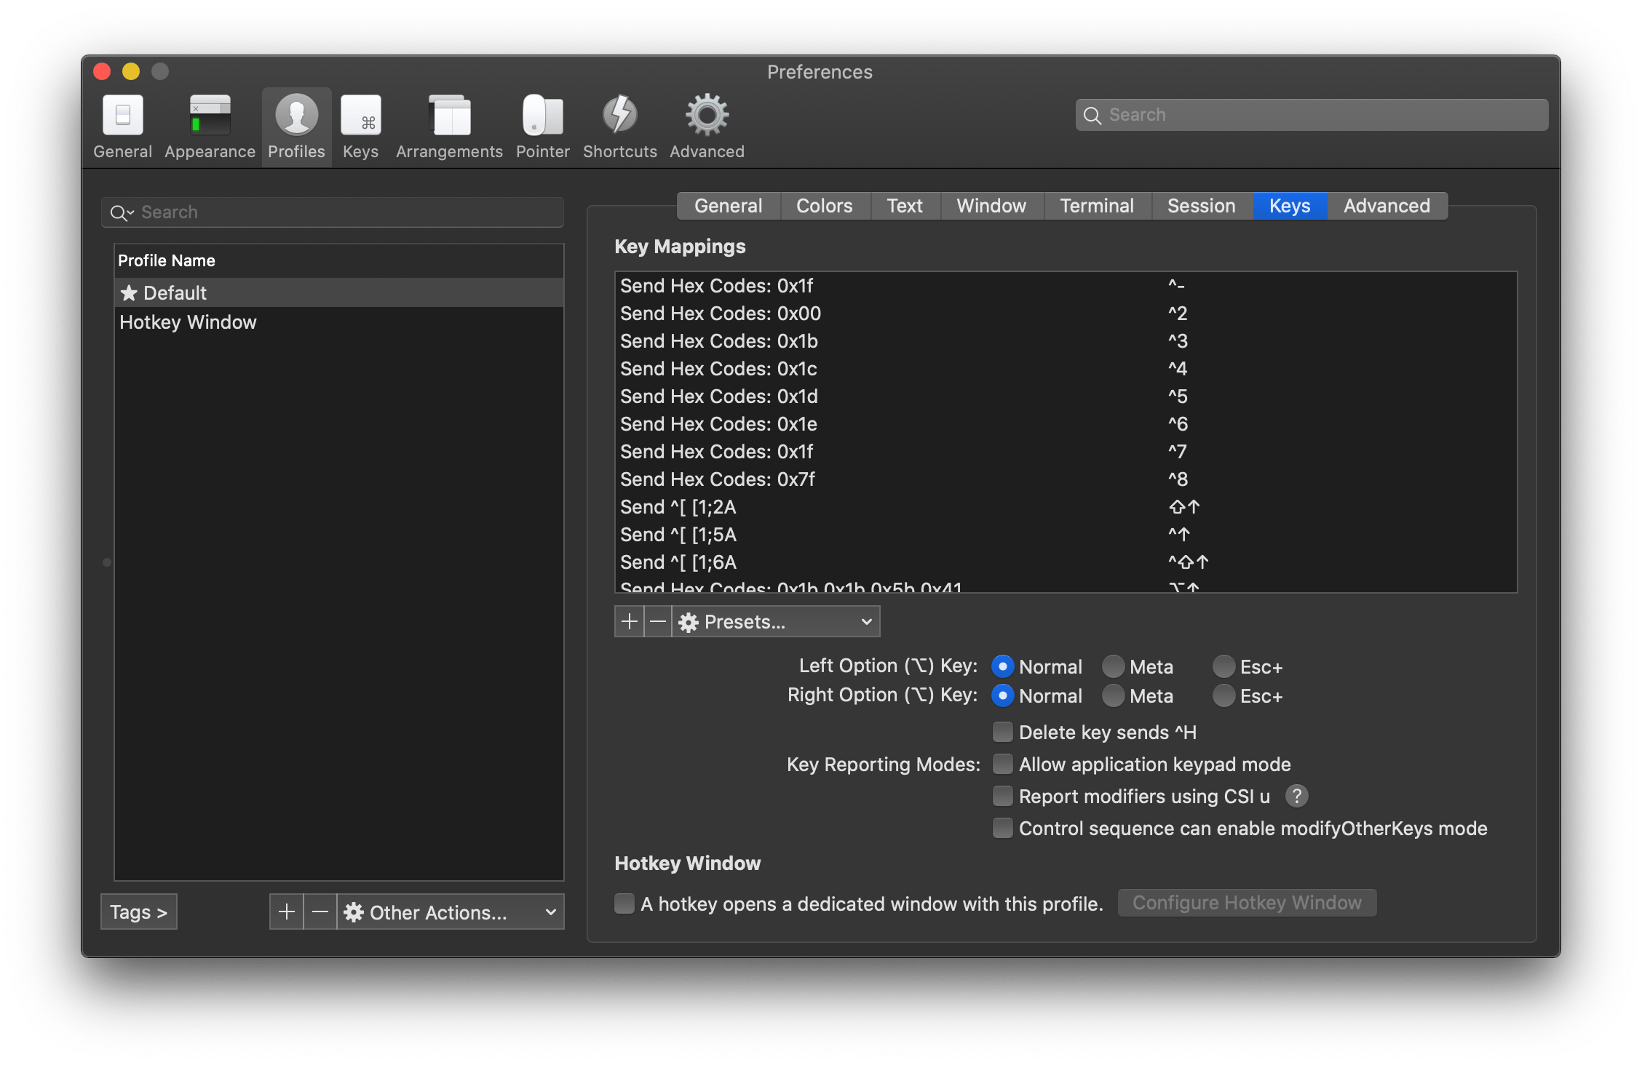Add a new key mapping with plus button
This screenshot has height=1065, width=1642.
coord(630,622)
